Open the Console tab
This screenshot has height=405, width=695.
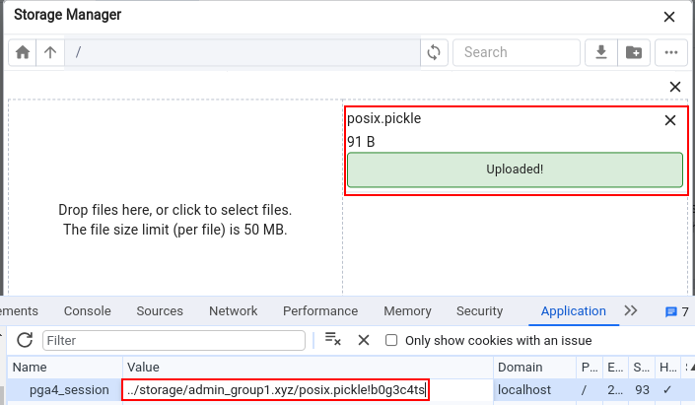tap(88, 311)
